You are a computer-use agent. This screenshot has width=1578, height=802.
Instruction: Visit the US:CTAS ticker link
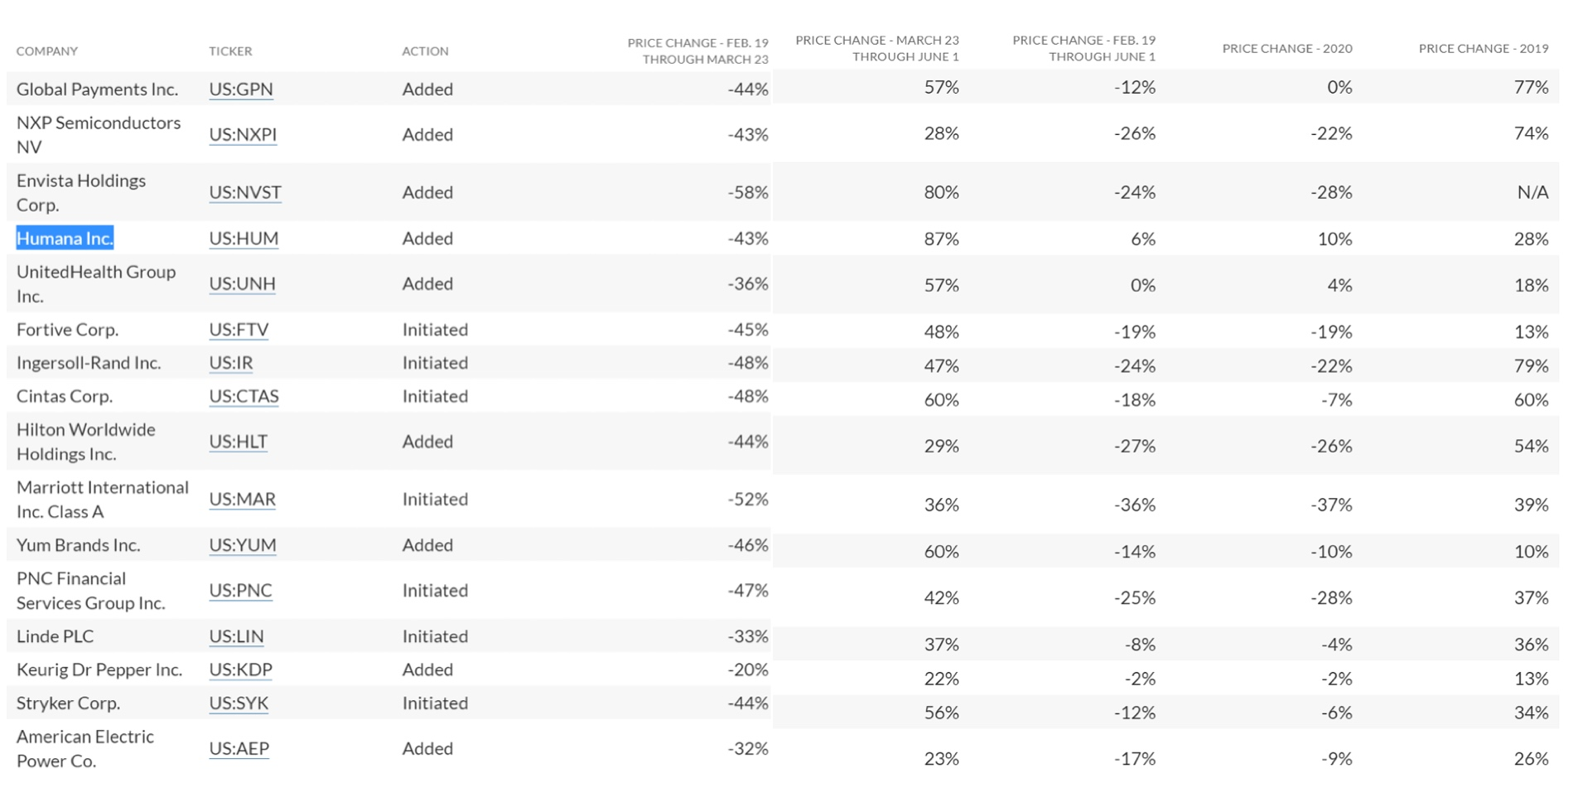[x=244, y=396]
